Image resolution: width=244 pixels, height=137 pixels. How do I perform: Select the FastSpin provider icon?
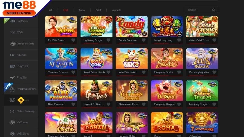pos(13,21)
